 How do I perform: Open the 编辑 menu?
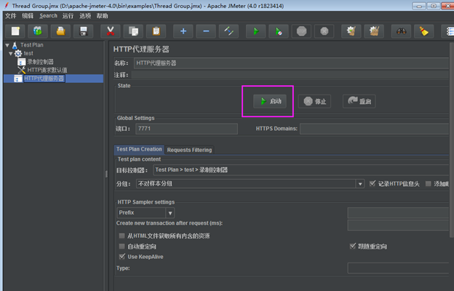(x=28, y=16)
